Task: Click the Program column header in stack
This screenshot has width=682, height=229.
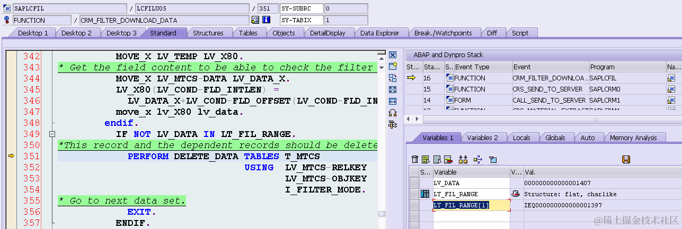Action: click(627, 67)
